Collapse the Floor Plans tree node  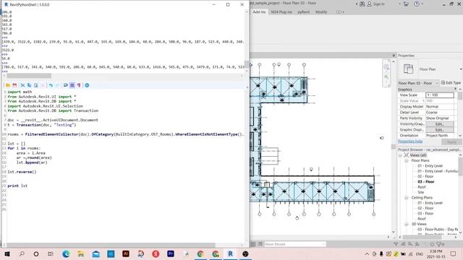coord(407,160)
